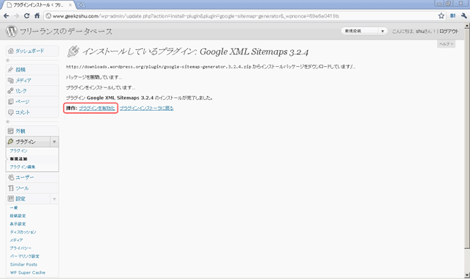Select 新規追加 submenu item
This screenshot has width=470, height=279.
coord(18,159)
